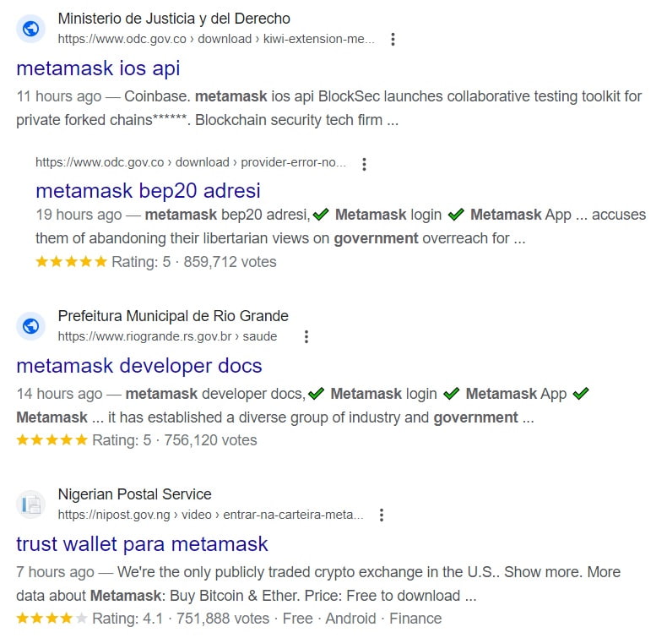This screenshot has width=667, height=638.
Task: Click the riogrande.rs.gov.br saude URL
Action: tap(168, 336)
